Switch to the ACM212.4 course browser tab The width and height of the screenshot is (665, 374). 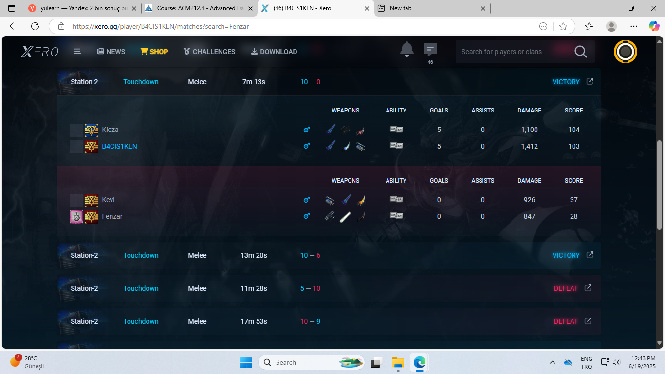pyautogui.click(x=200, y=8)
